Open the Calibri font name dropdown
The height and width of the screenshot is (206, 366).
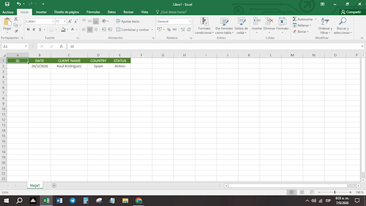coord(53,21)
